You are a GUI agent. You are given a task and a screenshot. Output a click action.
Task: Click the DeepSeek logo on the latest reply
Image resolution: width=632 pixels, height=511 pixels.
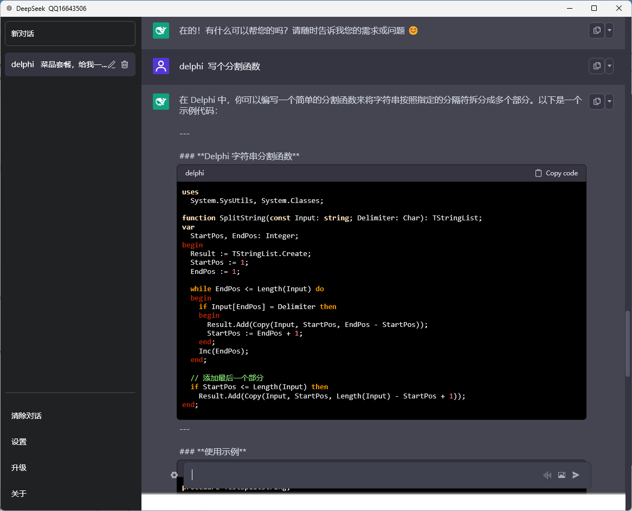click(x=160, y=101)
